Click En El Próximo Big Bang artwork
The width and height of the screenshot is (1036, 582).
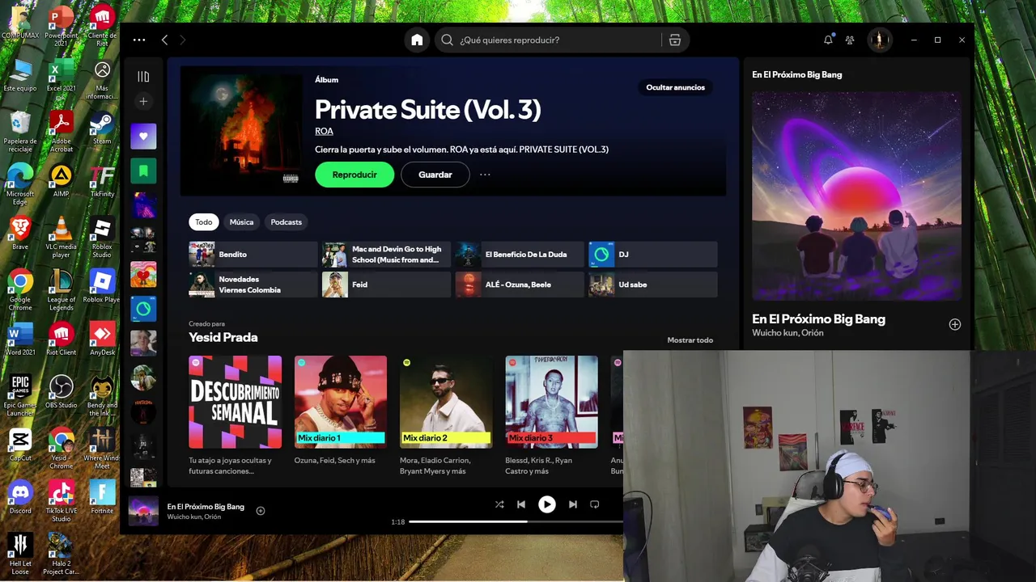click(x=856, y=196)
